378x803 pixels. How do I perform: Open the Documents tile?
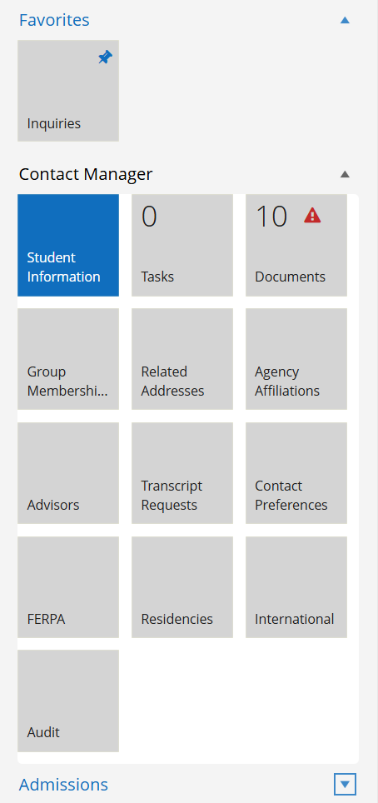(296, 245)
